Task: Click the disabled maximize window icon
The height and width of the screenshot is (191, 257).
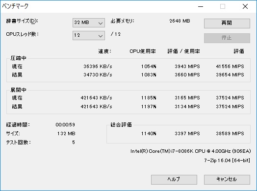Action: click(x=223, y=6)
